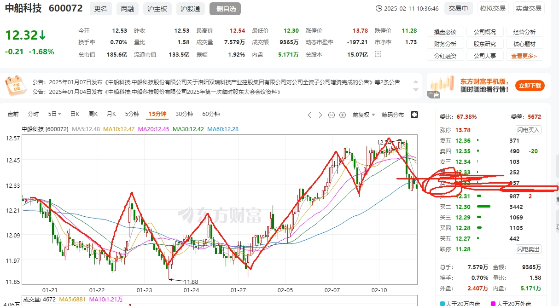Click MA20:12.45 indicator label
This screenshot has width=559, height=306.
click(x=154, y=129)
